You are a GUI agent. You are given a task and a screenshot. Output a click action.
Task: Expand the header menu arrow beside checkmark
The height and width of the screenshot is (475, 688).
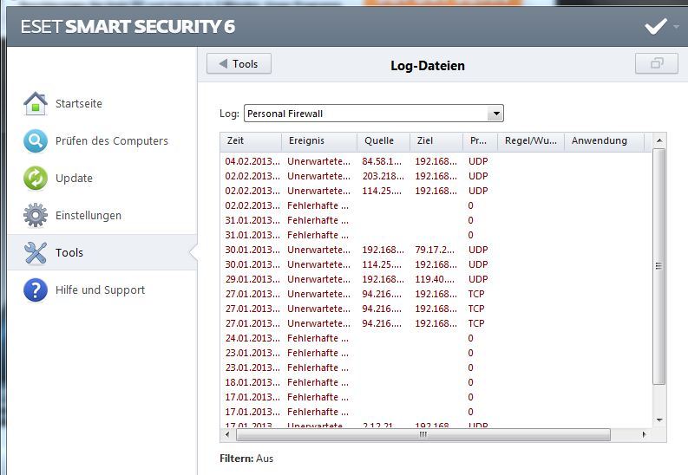tap(677, 27)
